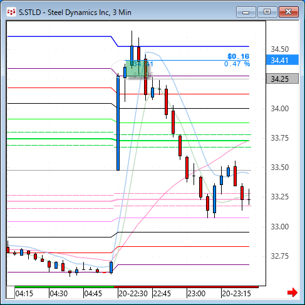
Task: Click the chart window application icon
Action: point(11,12)
